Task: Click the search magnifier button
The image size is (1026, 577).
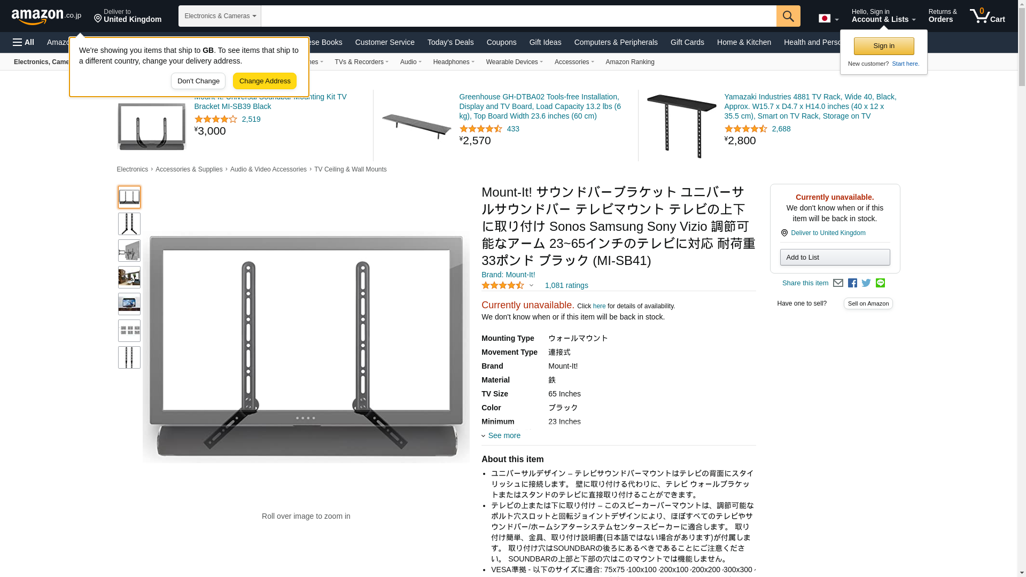Action: click(x=788, y=16)
